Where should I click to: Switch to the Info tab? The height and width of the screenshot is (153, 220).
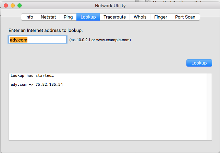29,17
